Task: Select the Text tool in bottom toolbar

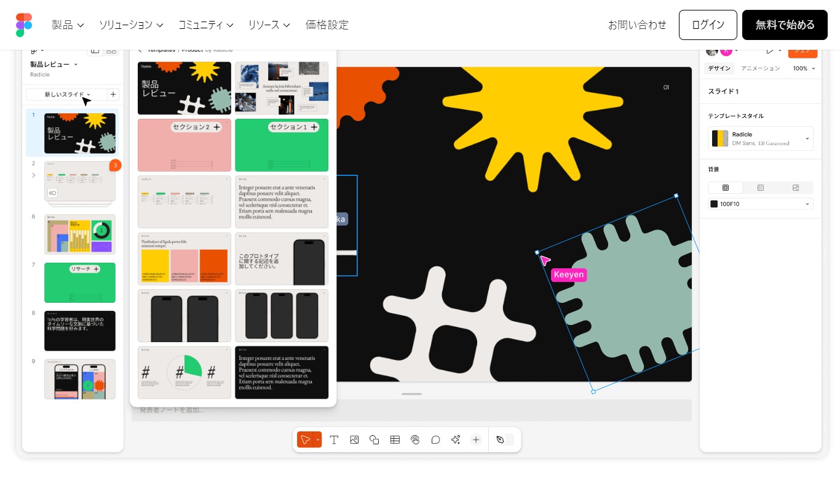Action: (334, 439)
